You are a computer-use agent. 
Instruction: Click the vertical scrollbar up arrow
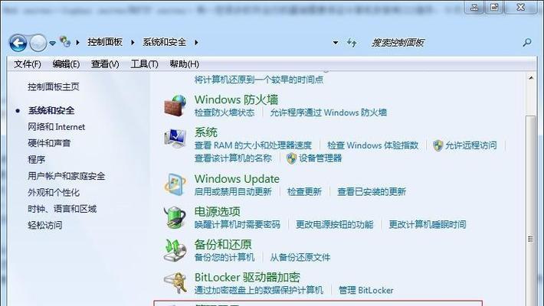pos(531,78)
